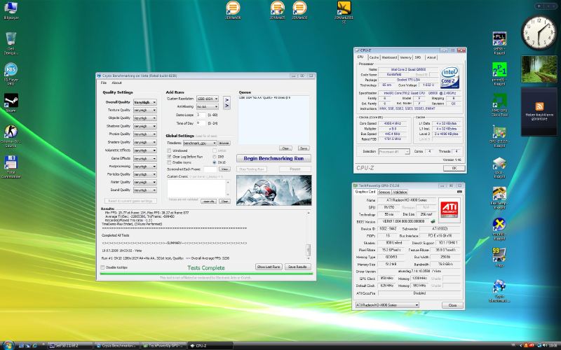The image size is (561, 350).
Task: Open the Steam desktop shortcut
Action: [x=11, y=101]
